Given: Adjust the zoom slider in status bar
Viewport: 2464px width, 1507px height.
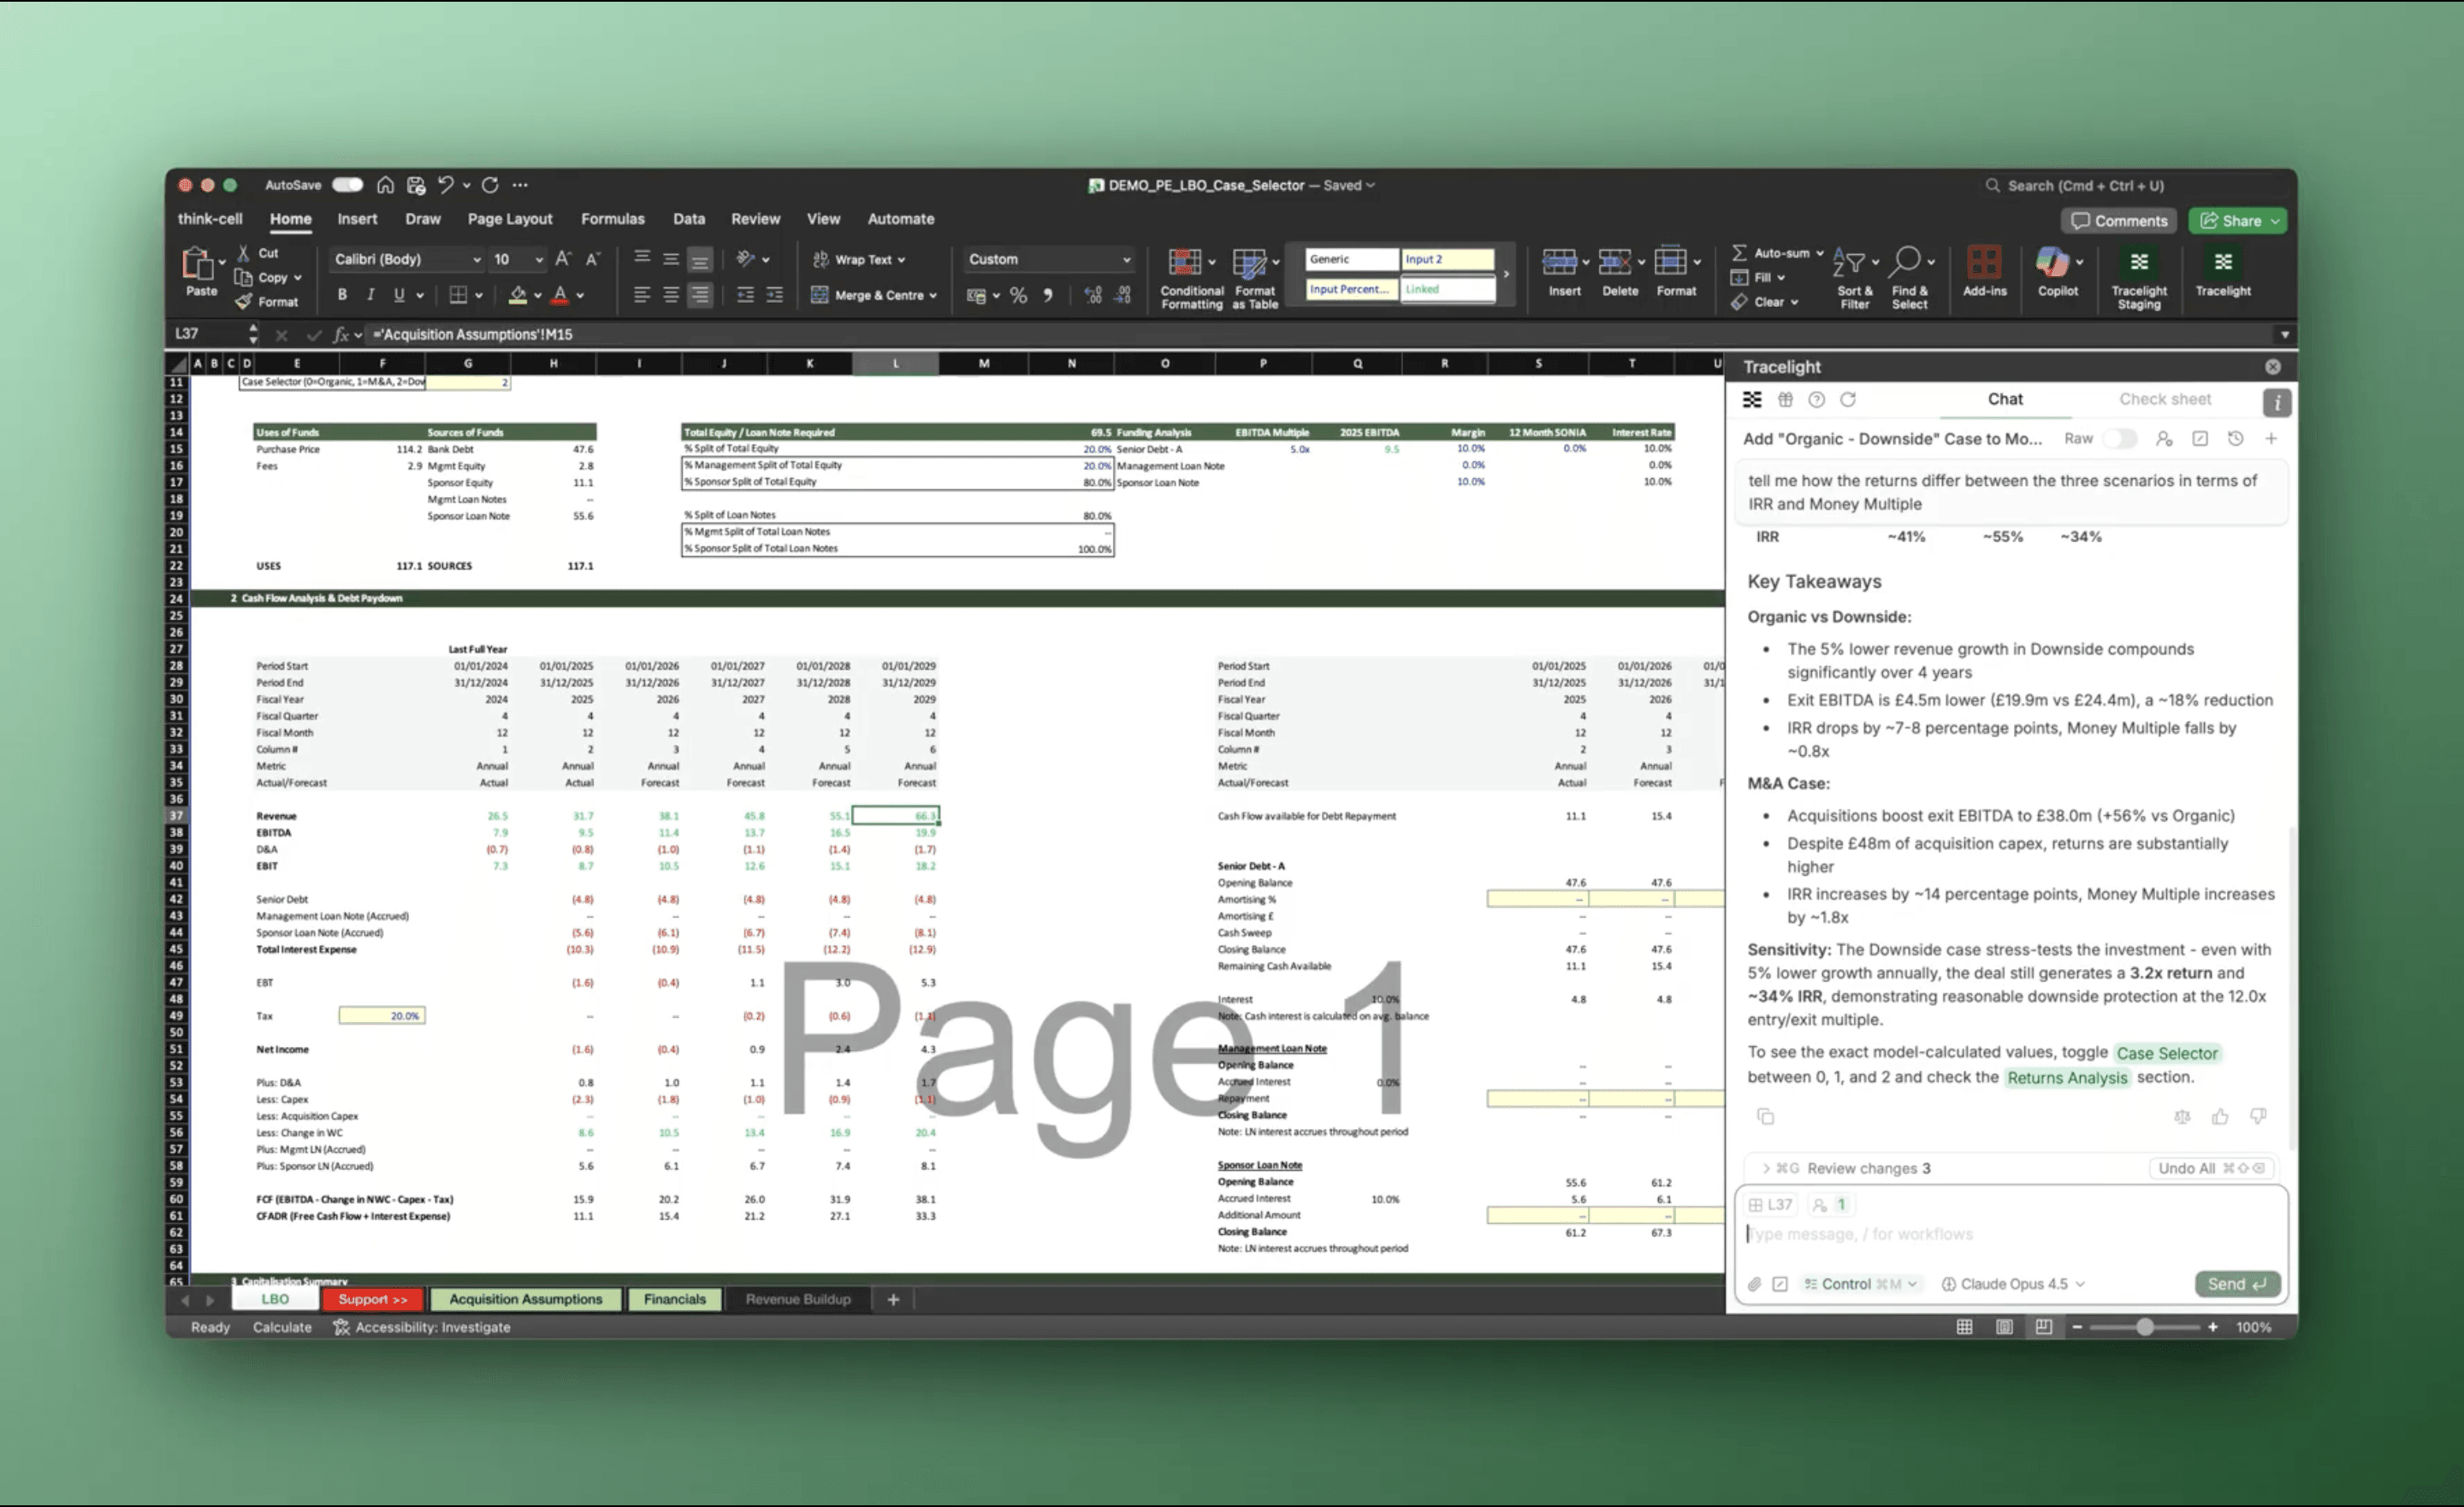Looking at the screenshot, I should click(x=2144, y=1327).
